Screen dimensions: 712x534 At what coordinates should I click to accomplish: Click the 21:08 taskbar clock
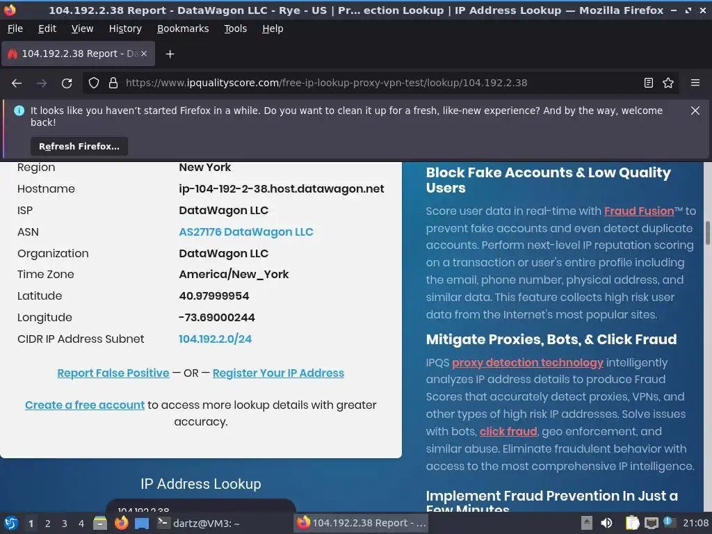(695, 523)
